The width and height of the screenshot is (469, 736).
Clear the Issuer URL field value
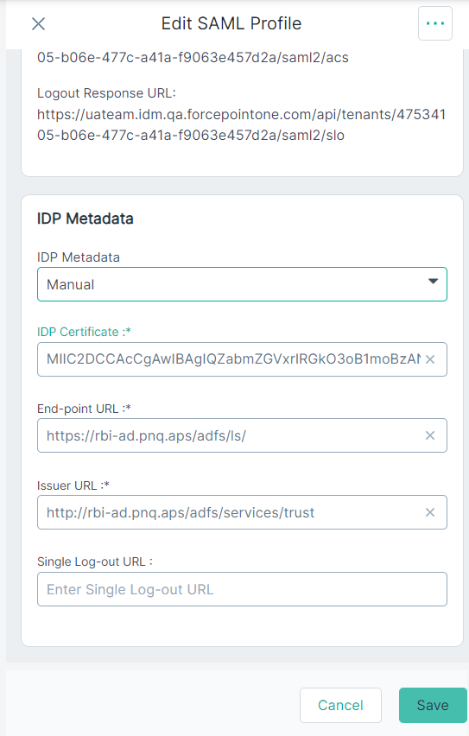click(x=430, y=512)
